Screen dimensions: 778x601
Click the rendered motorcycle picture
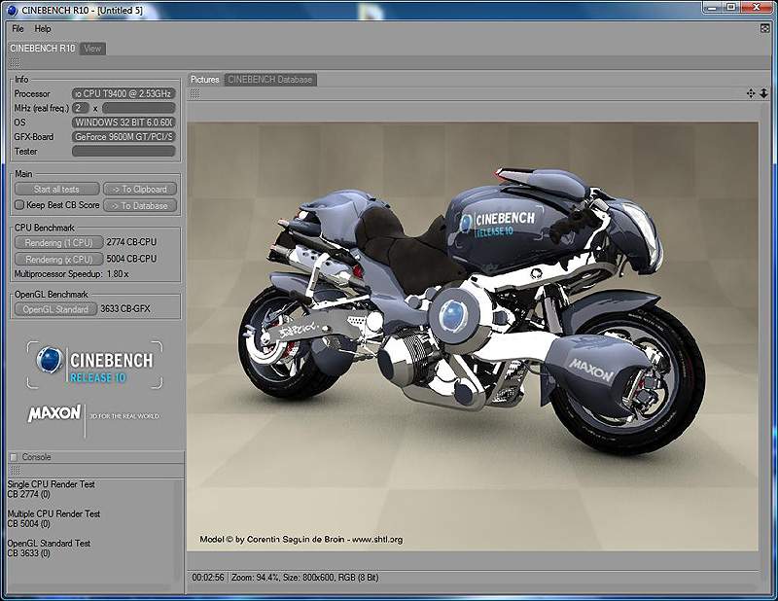473,336
